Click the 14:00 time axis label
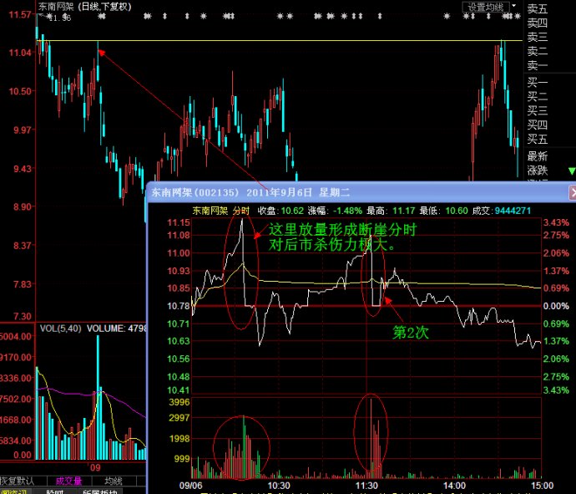 [454, 486]
